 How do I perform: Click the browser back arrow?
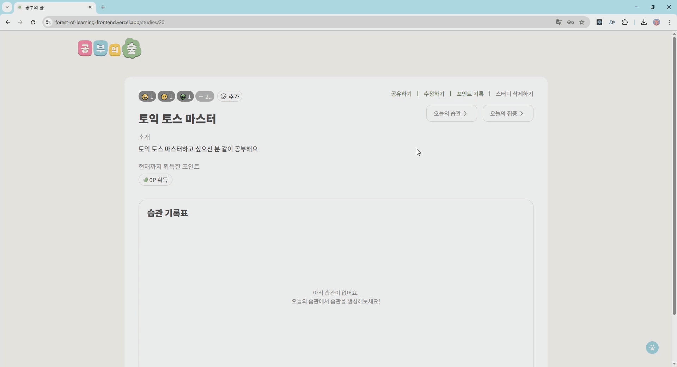point(8,22)
